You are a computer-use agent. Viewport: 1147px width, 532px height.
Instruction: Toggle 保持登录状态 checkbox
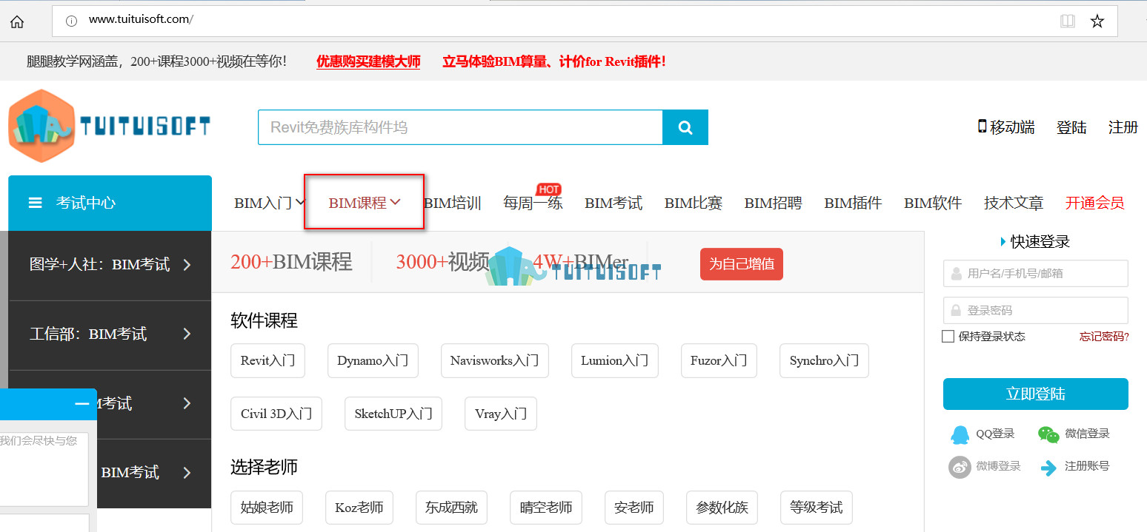click(948, 337)
